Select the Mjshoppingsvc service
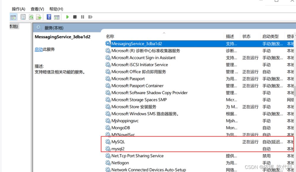The width and height of the screenshot is (296, 172). pyautogui.click(x=125, y=121)
